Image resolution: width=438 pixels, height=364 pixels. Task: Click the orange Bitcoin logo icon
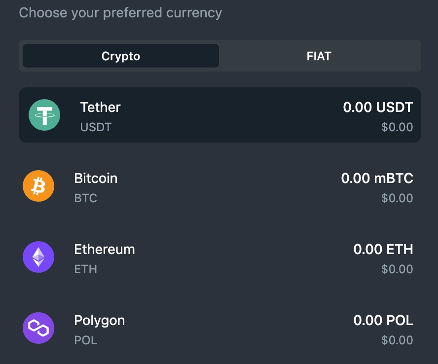(x=38, y=186)
